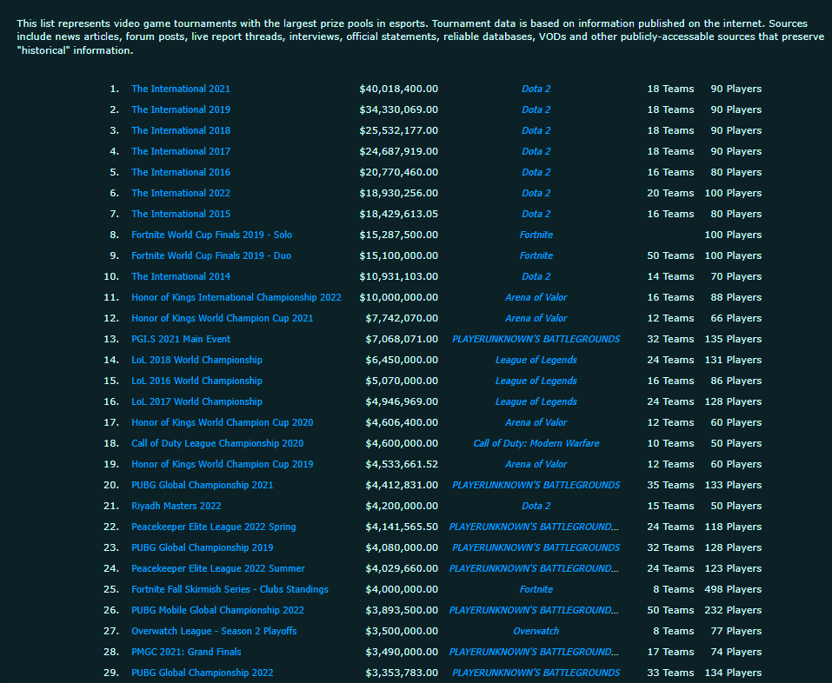Open Overwatch League - Season 2 Playoffs

point(214,631)
